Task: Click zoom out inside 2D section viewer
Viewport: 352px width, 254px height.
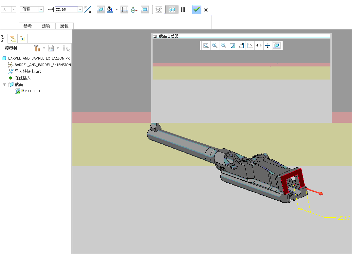Action: 224,45
